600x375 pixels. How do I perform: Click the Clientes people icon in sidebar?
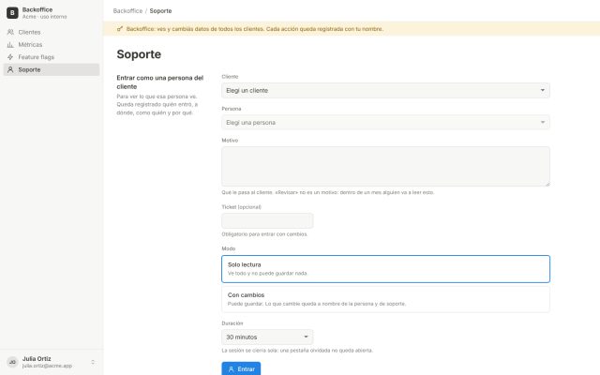coord(10,32)
